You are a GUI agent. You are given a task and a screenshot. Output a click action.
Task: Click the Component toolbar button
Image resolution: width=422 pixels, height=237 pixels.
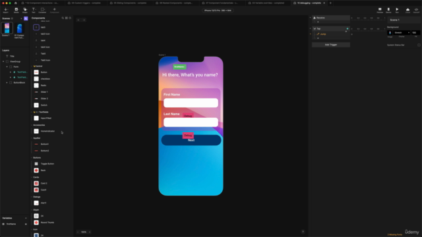tap(54, 11)
